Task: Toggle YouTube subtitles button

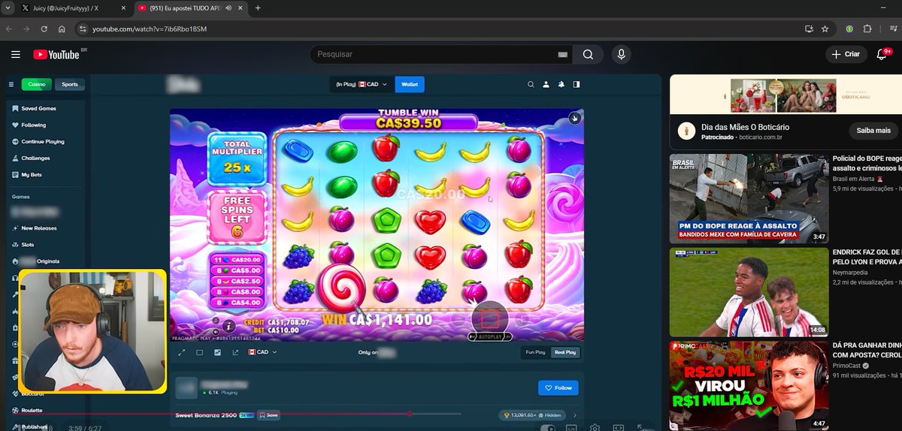Action: point(571,428)
